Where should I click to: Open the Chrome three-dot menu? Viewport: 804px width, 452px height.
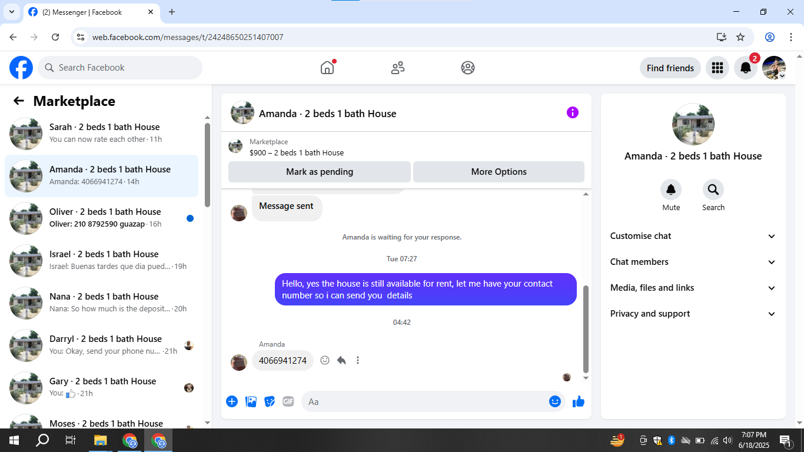(x=790, y=37)
